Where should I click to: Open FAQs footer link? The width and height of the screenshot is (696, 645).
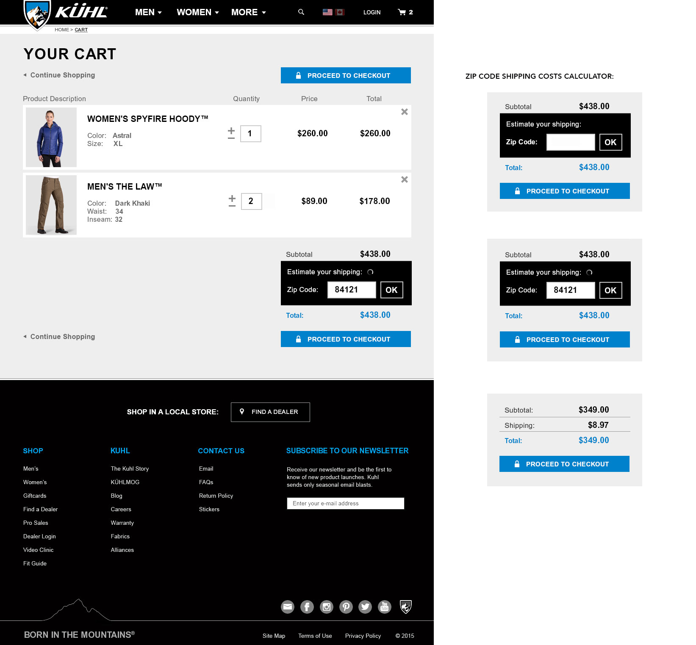pos(206,482)
